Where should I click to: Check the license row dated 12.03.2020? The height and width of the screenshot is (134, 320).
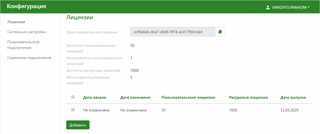coord(73,110)
